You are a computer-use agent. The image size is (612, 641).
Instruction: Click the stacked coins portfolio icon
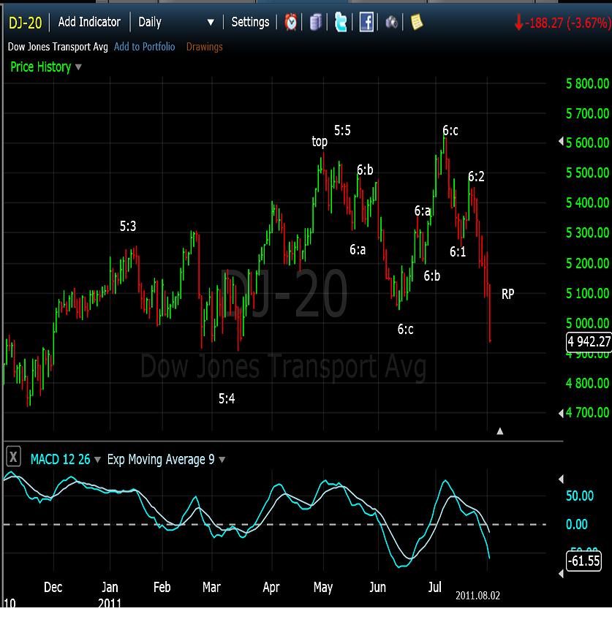point(315,22)
